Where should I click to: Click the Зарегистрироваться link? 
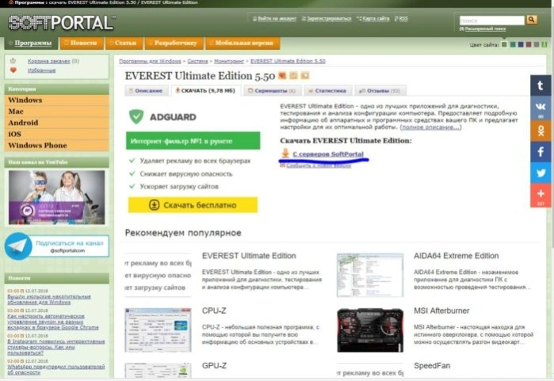pos(329,18)
